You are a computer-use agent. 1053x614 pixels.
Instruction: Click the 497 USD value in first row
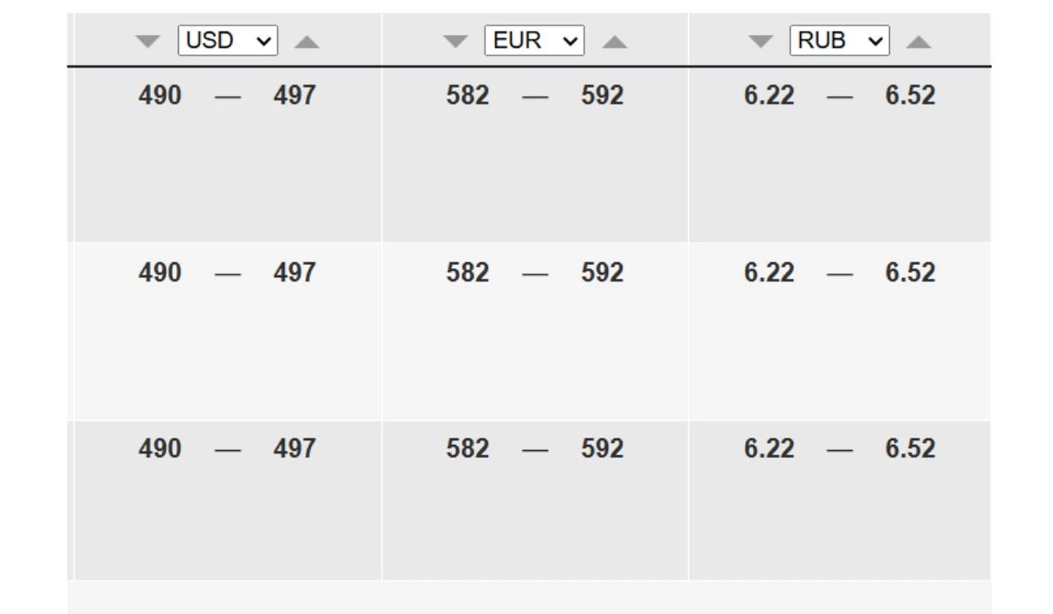coord(294,95)
